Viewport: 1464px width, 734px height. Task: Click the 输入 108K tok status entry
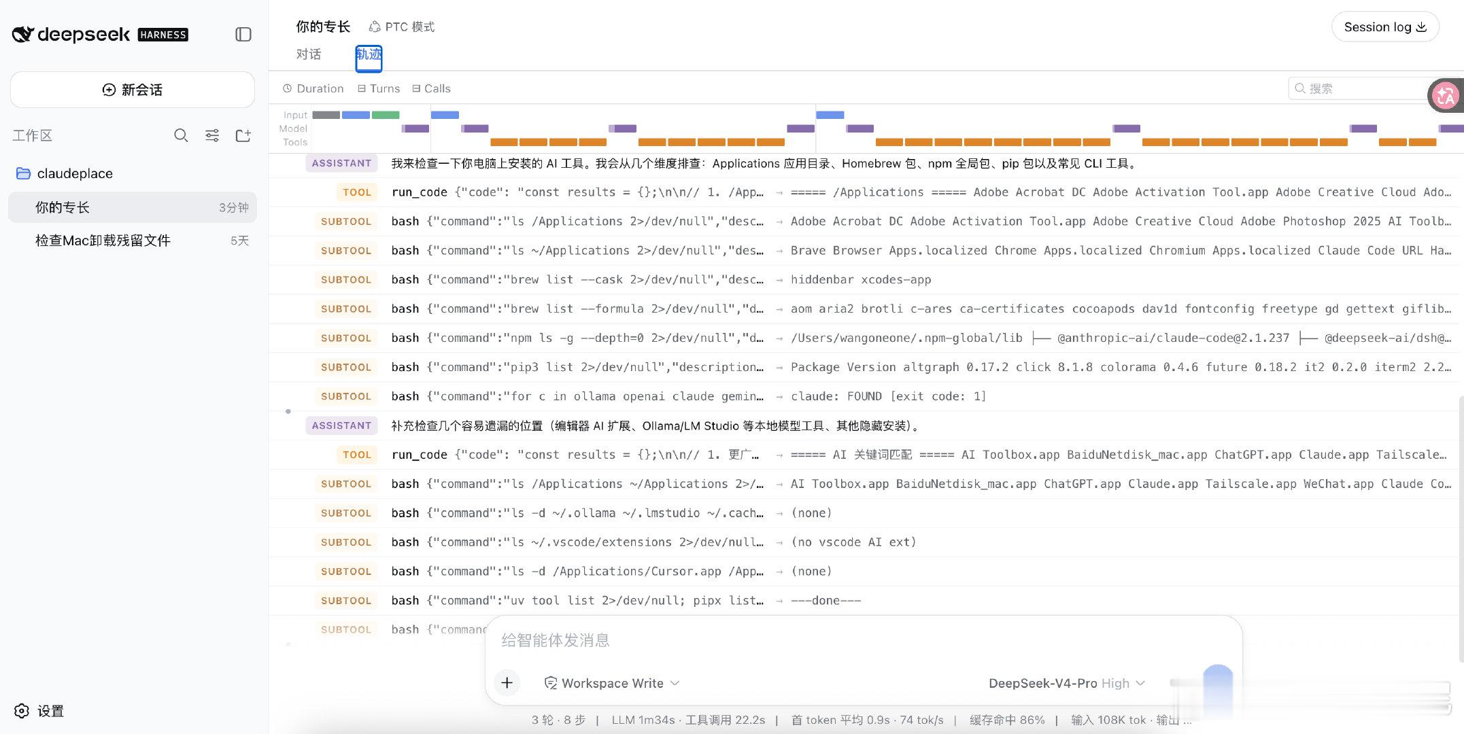tap(1108, 720)
